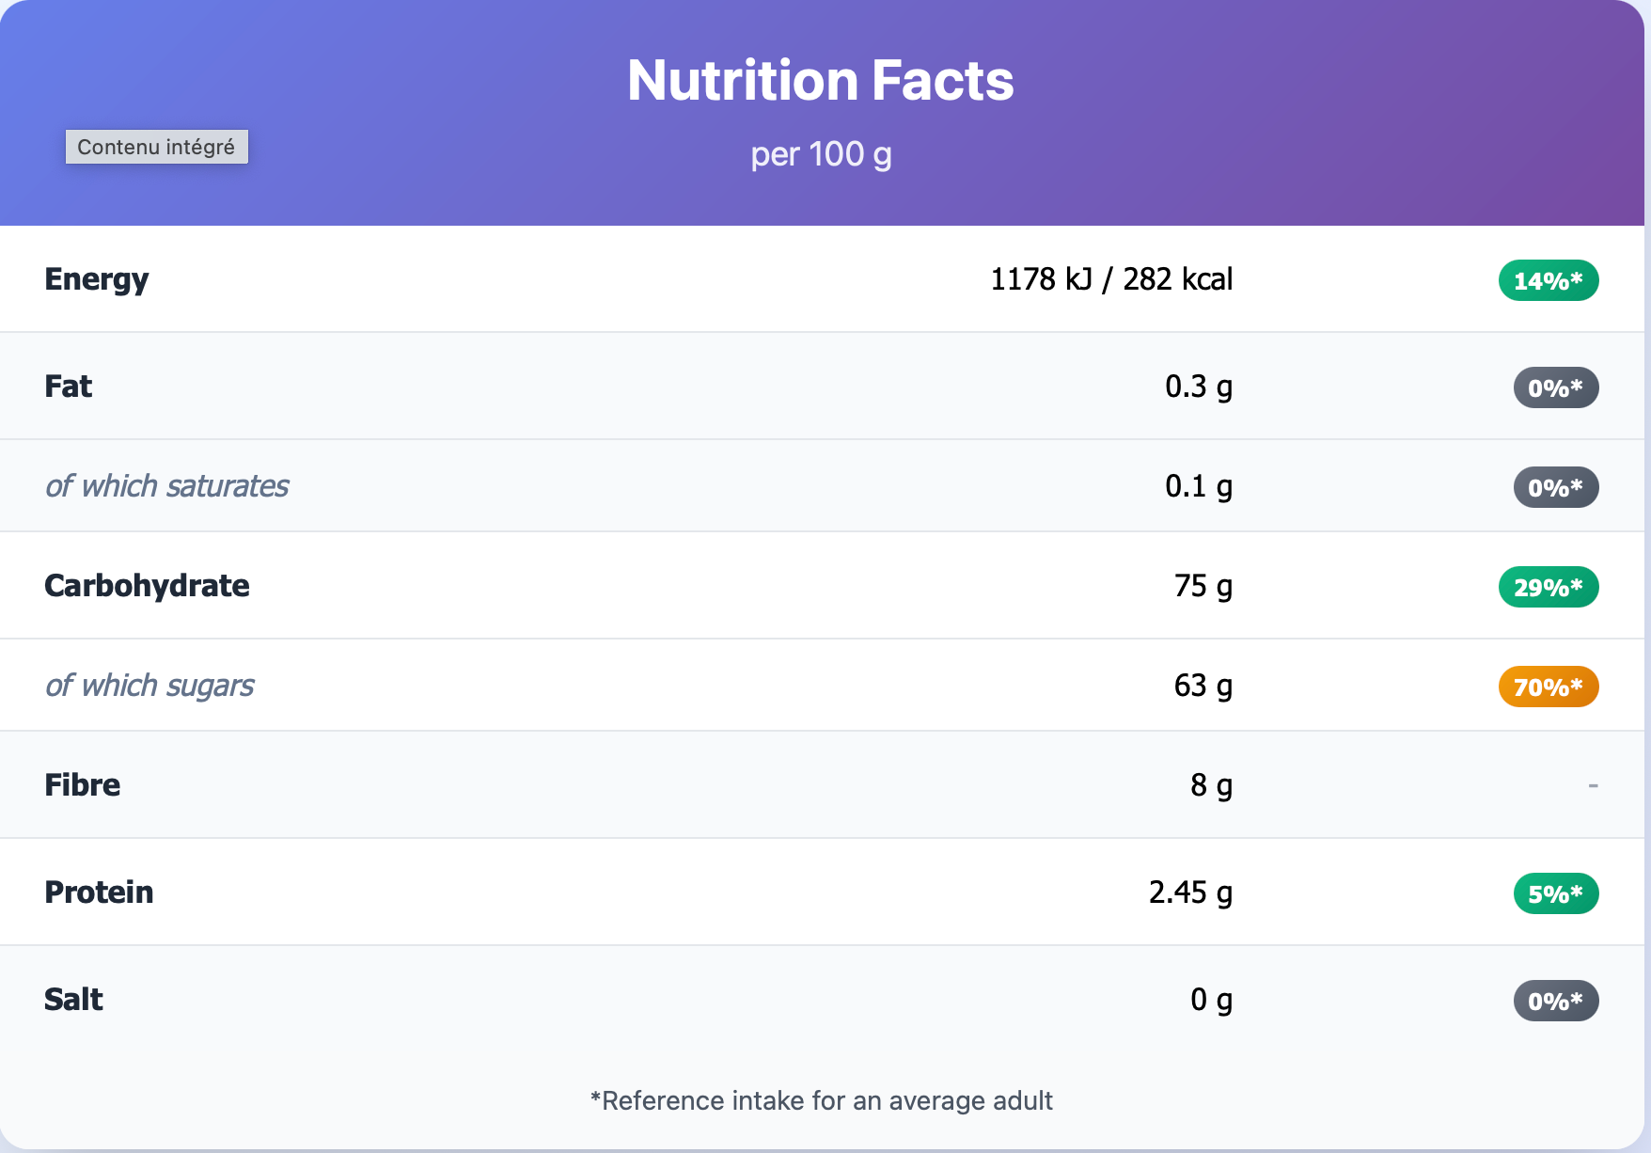Image resolution: width=1651 pixels, height=1153 pixels.
Task: Click the orange 70% sugars badge
Action: [1548, 687]
